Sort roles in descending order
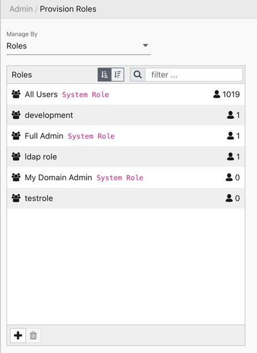Image resolution: width=257 pixels, height=353 pixels. pyautogui.click(x=117, y=75)
